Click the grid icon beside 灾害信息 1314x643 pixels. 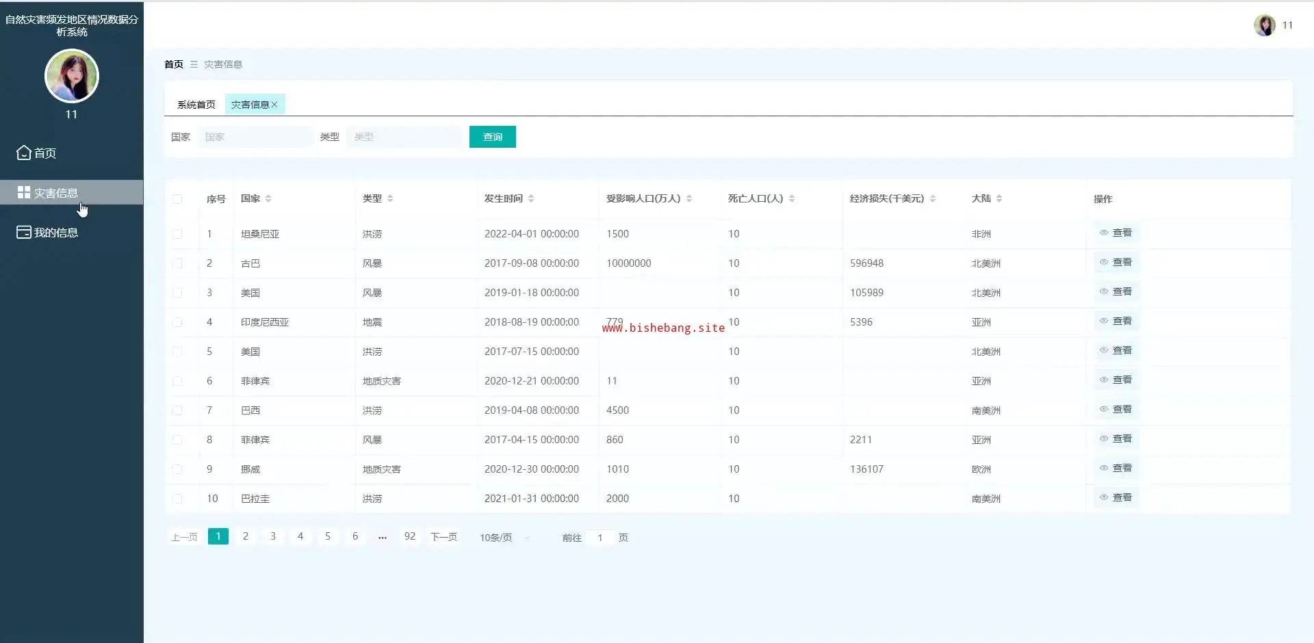(24, 192)
